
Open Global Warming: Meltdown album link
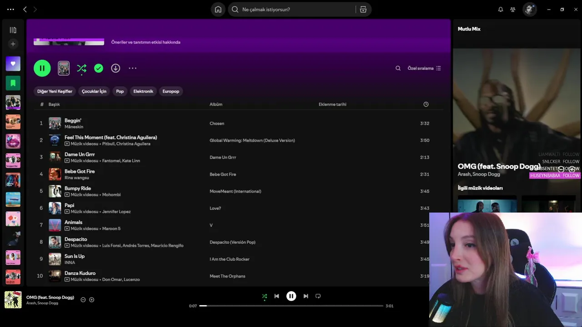pos(252,140)
